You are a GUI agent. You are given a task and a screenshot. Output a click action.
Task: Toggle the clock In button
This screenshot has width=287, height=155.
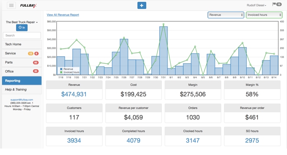(22, 27)
